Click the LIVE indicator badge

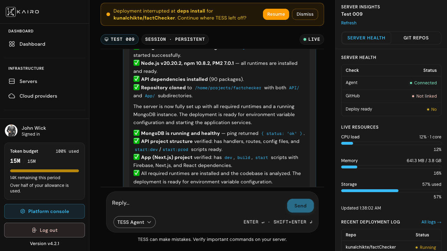click(x=312, y=39)
